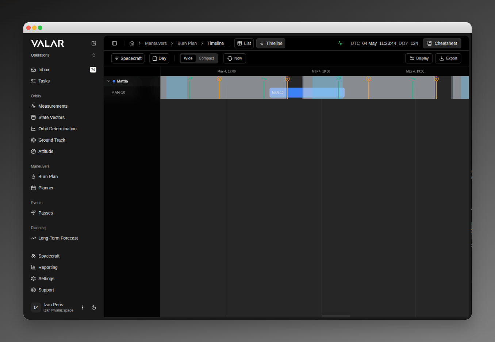This screenshot has width=495, height=342.
Task: Click the May 4, 18:00 time label
Action: (x=321, y=72)
